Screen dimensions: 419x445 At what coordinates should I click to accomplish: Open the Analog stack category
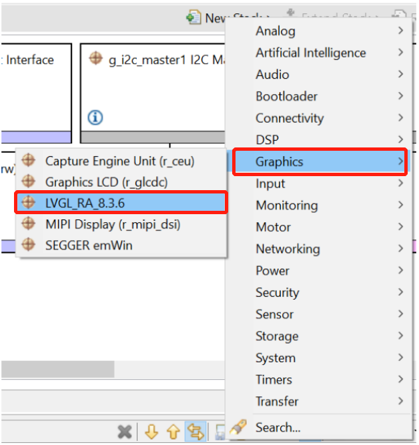point(319,31)
